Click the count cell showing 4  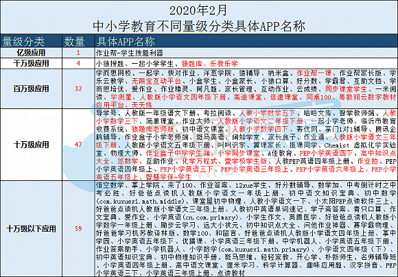click(78, 63)
